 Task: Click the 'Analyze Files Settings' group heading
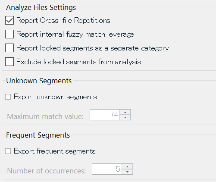click(x=41, y=7)
